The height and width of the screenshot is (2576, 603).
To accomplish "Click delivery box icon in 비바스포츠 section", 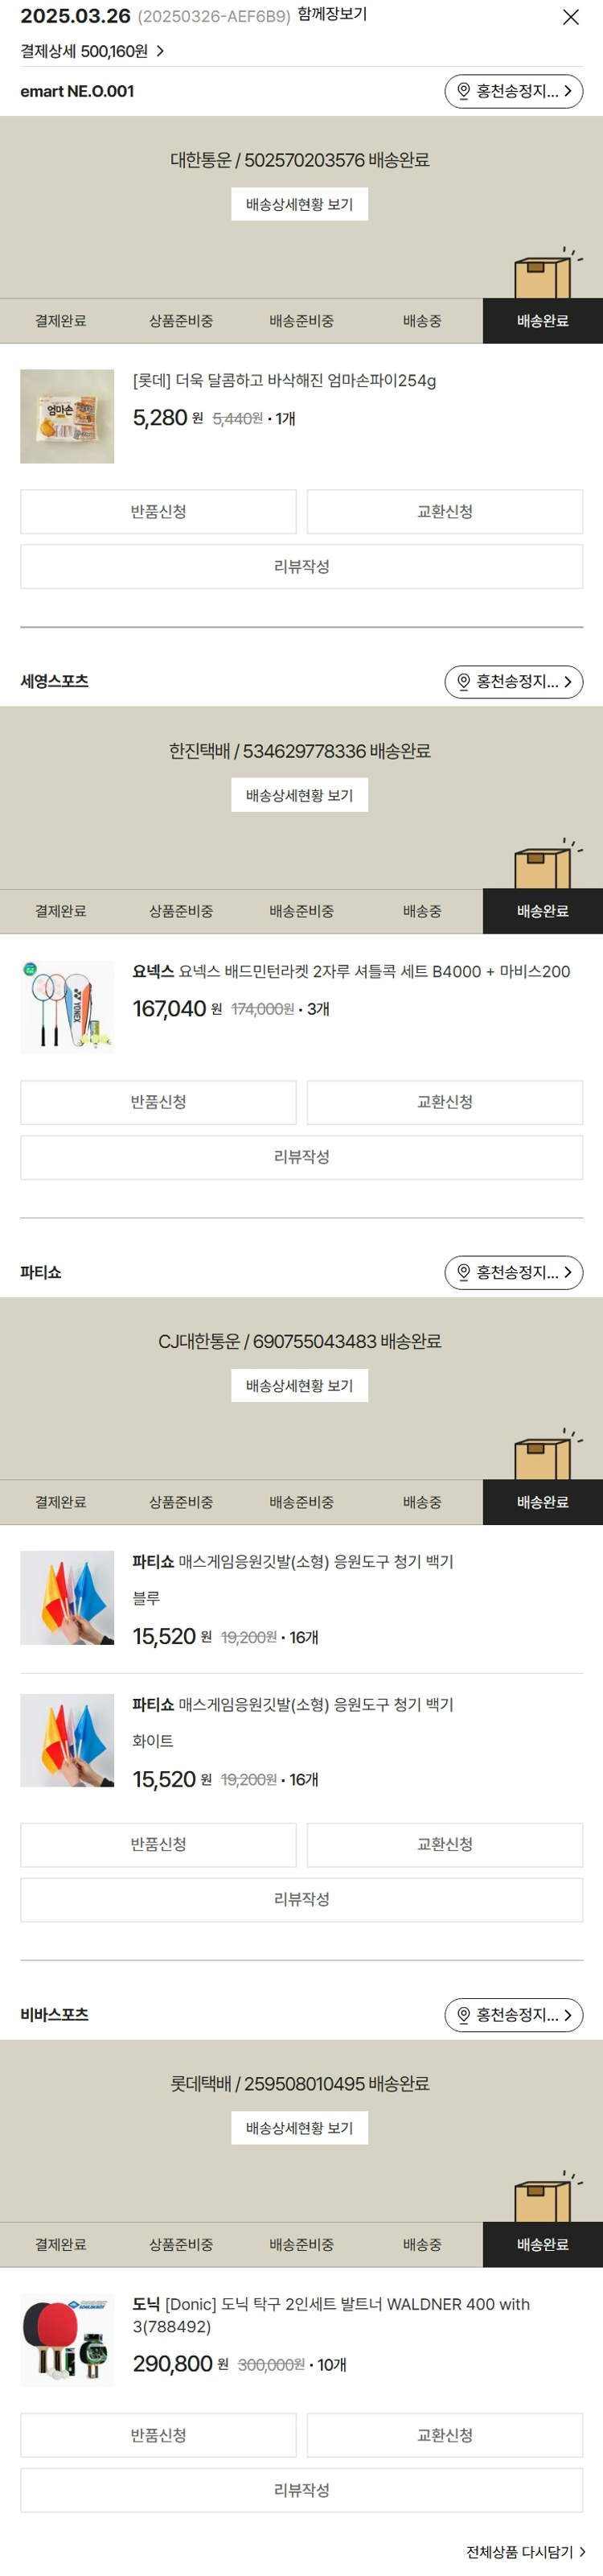I will point(544,2199).
